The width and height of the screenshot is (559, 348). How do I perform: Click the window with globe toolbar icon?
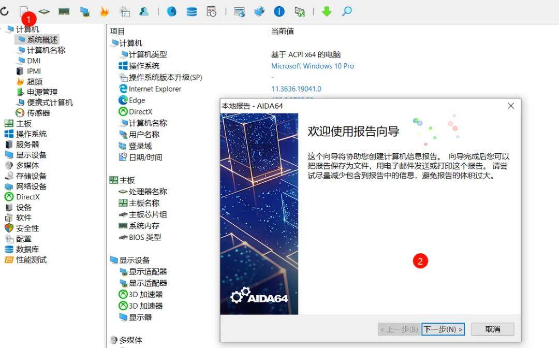point(239,12)
